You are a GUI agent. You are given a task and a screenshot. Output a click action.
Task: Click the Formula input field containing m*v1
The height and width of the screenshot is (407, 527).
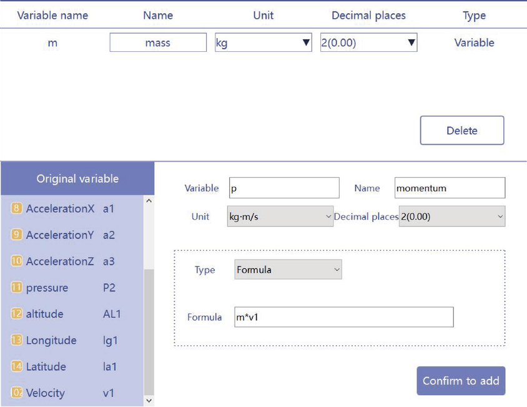click(x=343, y=317)
